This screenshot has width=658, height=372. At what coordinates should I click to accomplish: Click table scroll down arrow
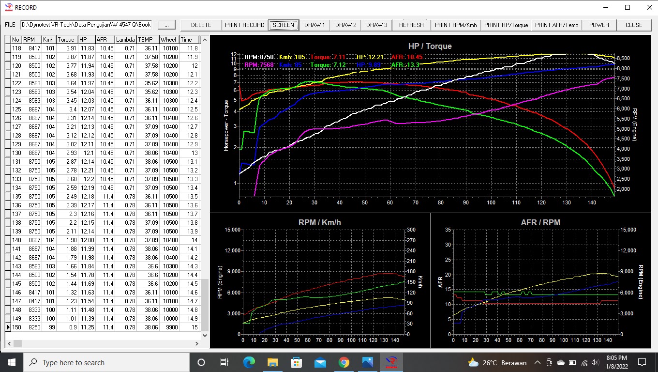pos(205,335)
